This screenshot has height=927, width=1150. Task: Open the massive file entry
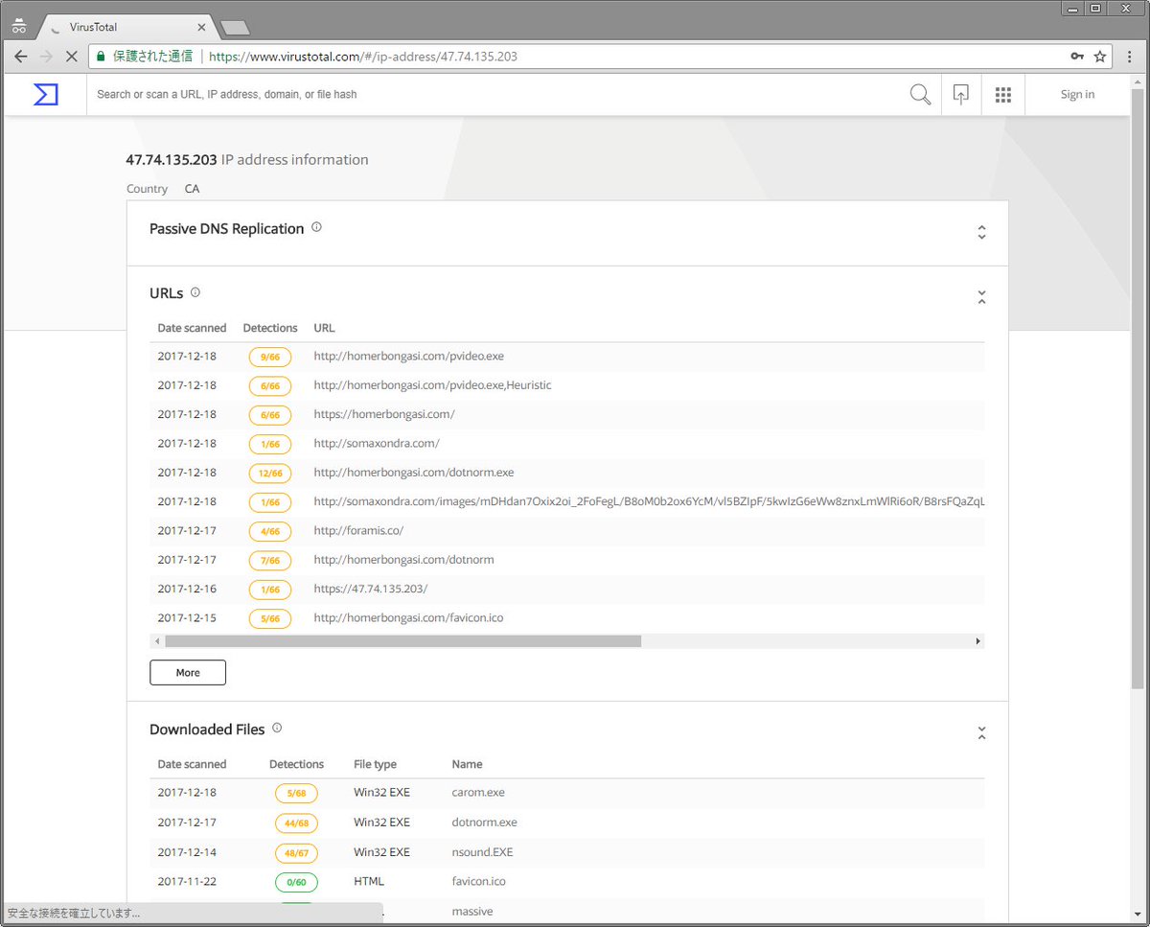pos(472,911)
